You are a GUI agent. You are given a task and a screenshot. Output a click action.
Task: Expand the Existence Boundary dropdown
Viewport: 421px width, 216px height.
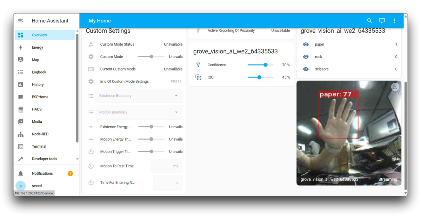[177, 95]
